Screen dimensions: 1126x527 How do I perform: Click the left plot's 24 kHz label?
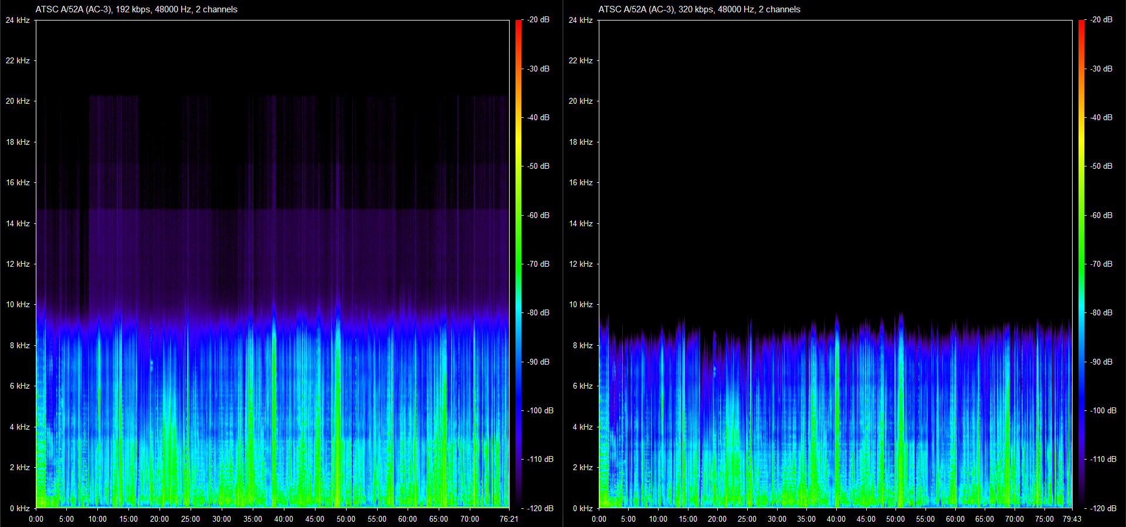click(18, 20)
